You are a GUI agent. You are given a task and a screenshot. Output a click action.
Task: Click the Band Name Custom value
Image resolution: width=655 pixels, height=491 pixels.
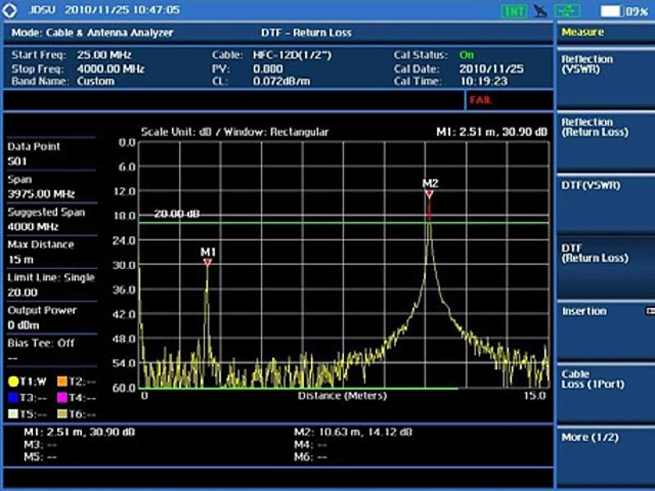point(96,81)
